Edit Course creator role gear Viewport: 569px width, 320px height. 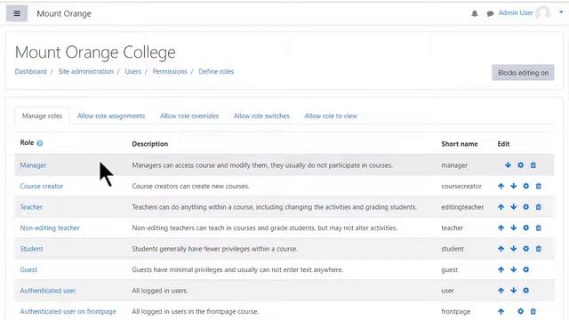[x=525, y=186]
